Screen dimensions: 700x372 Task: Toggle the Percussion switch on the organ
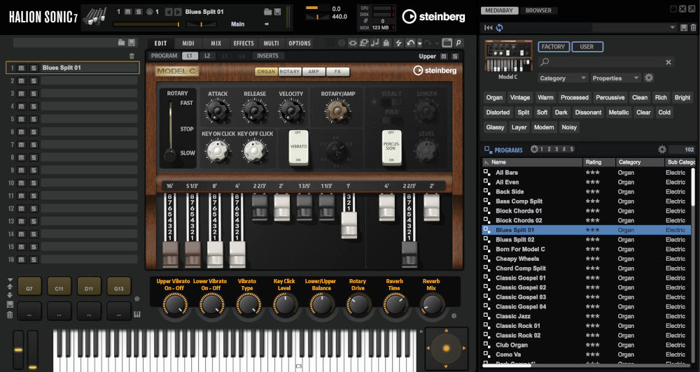click(x=391, y=148)
